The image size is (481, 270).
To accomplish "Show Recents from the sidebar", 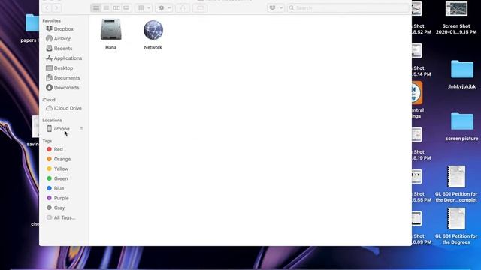I will point(63,49).
